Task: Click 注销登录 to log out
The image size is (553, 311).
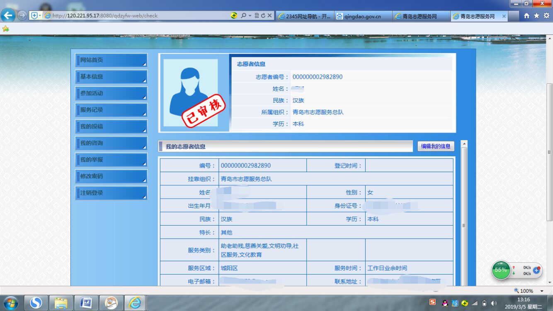Action: pos(111,193)
